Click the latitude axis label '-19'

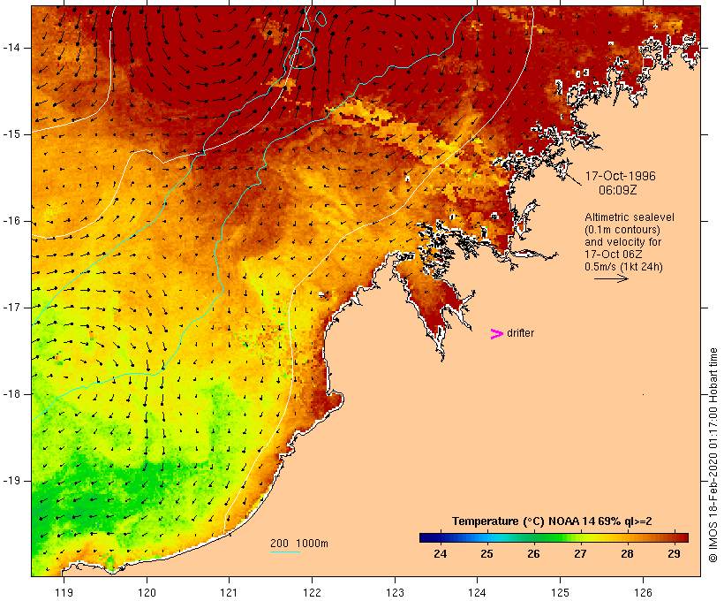pyautogui.click(x=11, y=481)
